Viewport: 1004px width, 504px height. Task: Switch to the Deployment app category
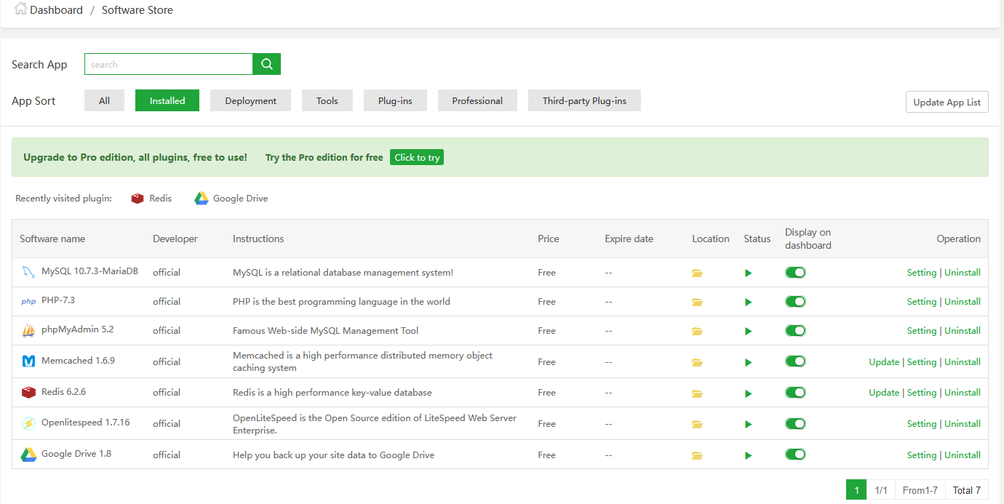(x=250, y=100)
